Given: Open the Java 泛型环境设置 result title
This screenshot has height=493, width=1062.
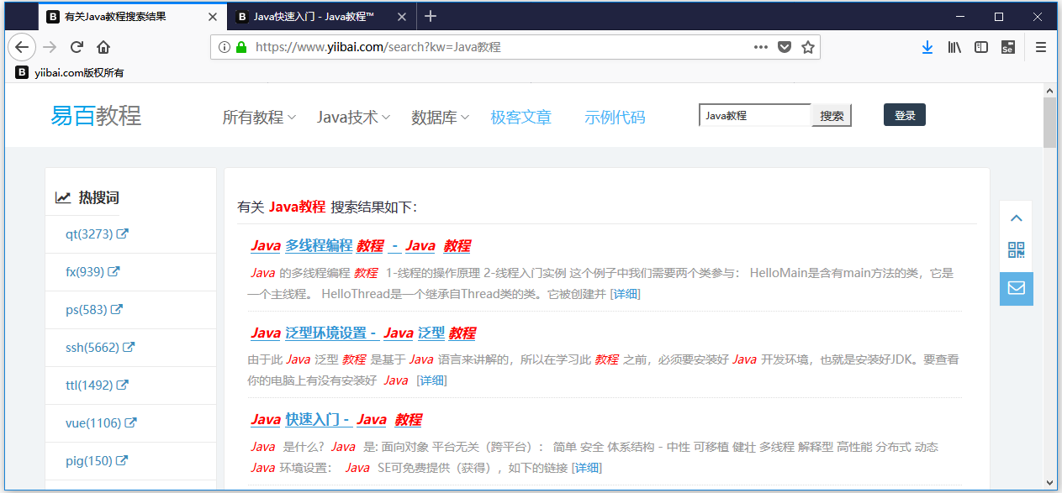Looking at the screenshot, I should 363,333.
